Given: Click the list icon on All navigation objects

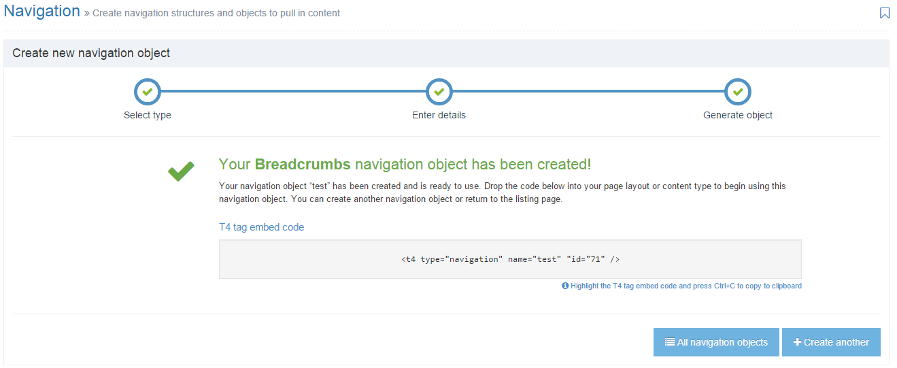Looking at the screenshot, I should 670,342.
